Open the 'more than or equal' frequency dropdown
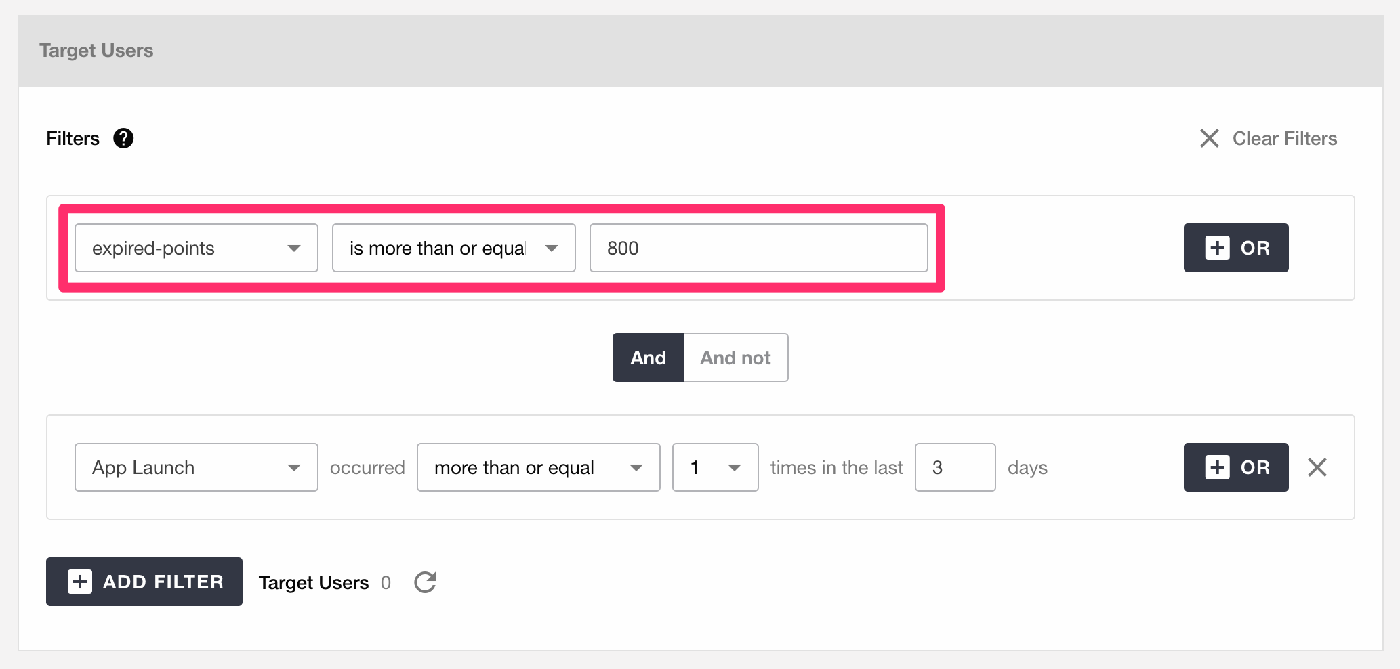 click(x=539, y=467)
